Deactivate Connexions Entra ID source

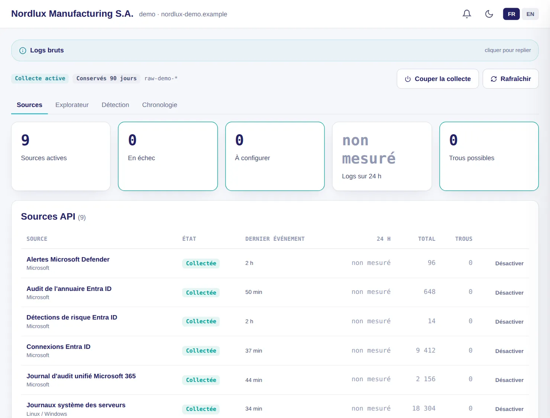(509, 351)
